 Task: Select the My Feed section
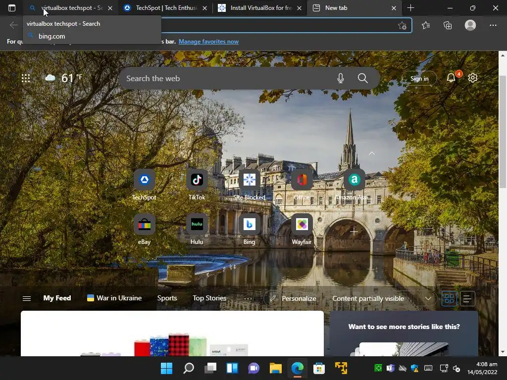[57, 298]
